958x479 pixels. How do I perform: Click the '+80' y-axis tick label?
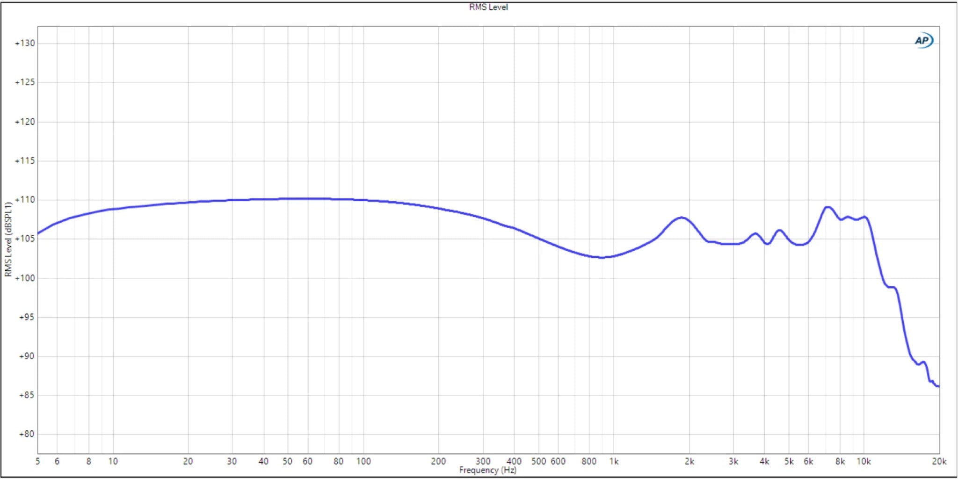pyautogui.click(x=27, y=434)
